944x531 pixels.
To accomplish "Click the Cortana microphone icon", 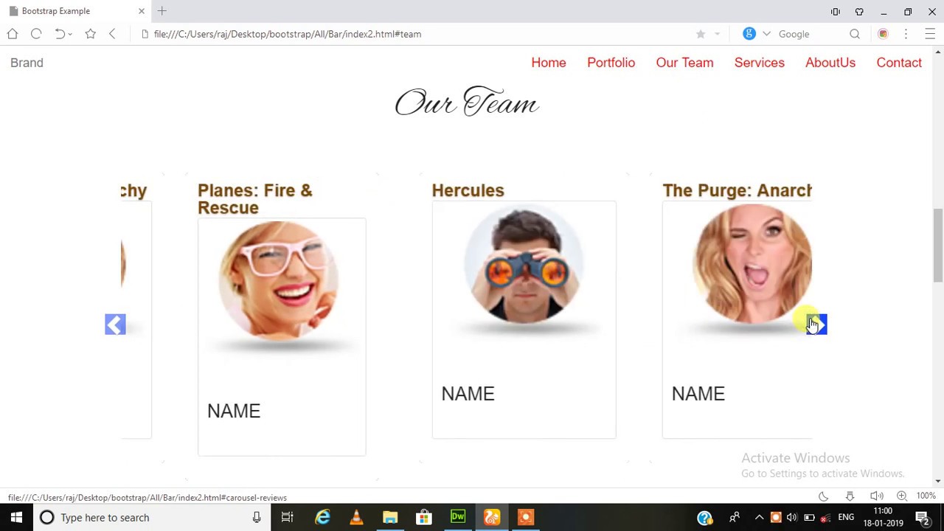I will coord(256,518).
